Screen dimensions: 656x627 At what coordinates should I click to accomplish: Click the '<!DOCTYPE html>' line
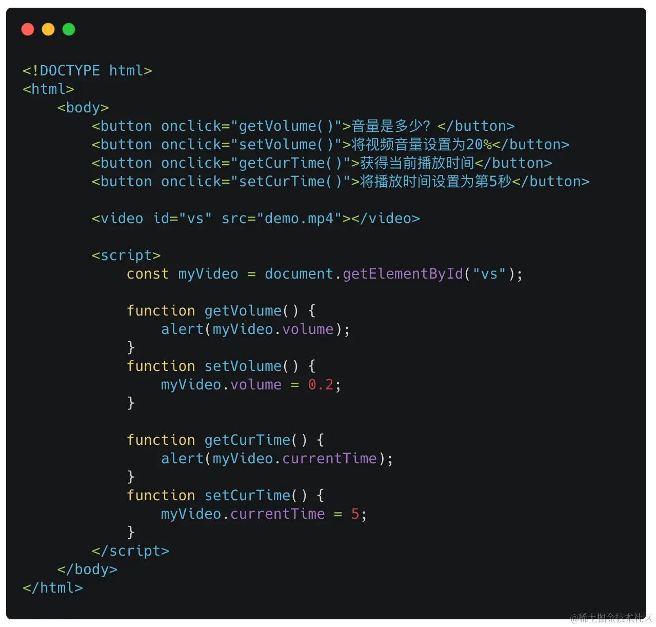(x=87, y=70)
